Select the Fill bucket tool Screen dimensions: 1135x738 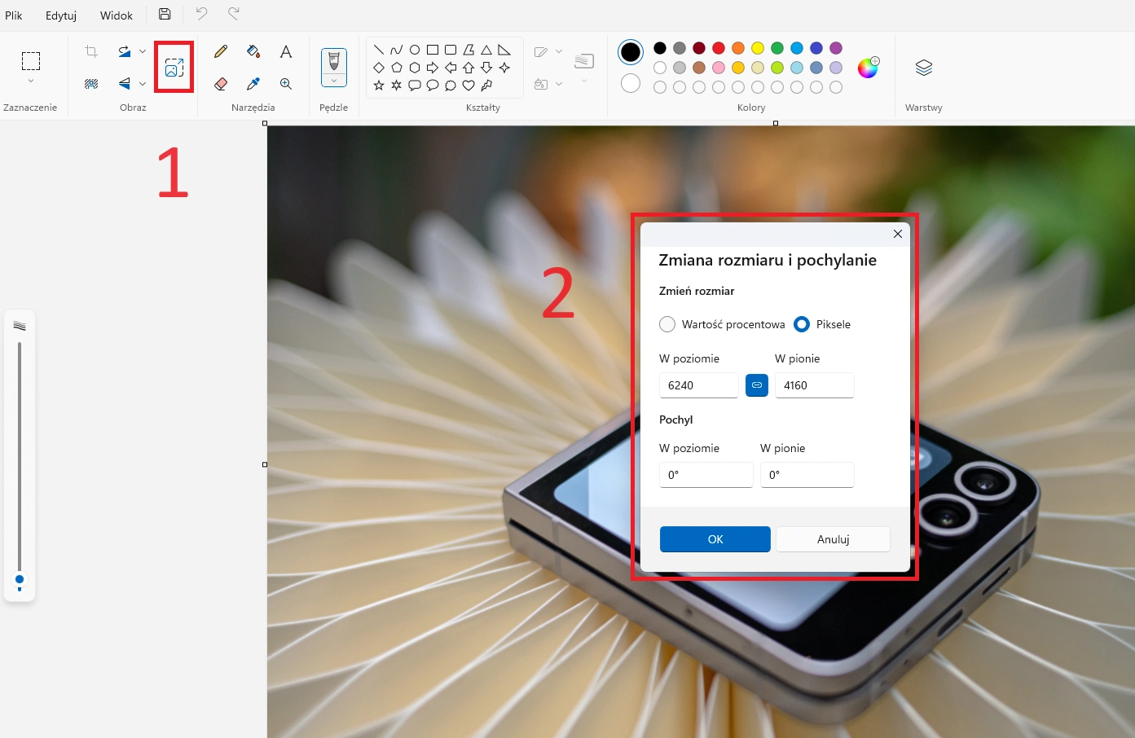coord(253,51)
